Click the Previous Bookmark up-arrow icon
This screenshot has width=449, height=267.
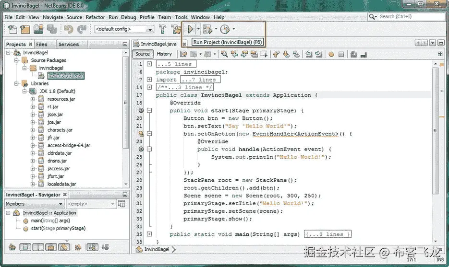pos(276,54)
